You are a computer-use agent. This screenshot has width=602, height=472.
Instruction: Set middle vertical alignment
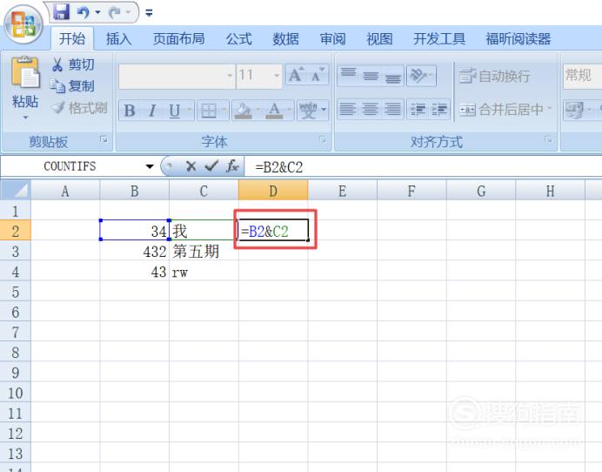(x=371, y=76)
